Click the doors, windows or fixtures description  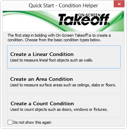click(x=59, y=109)
